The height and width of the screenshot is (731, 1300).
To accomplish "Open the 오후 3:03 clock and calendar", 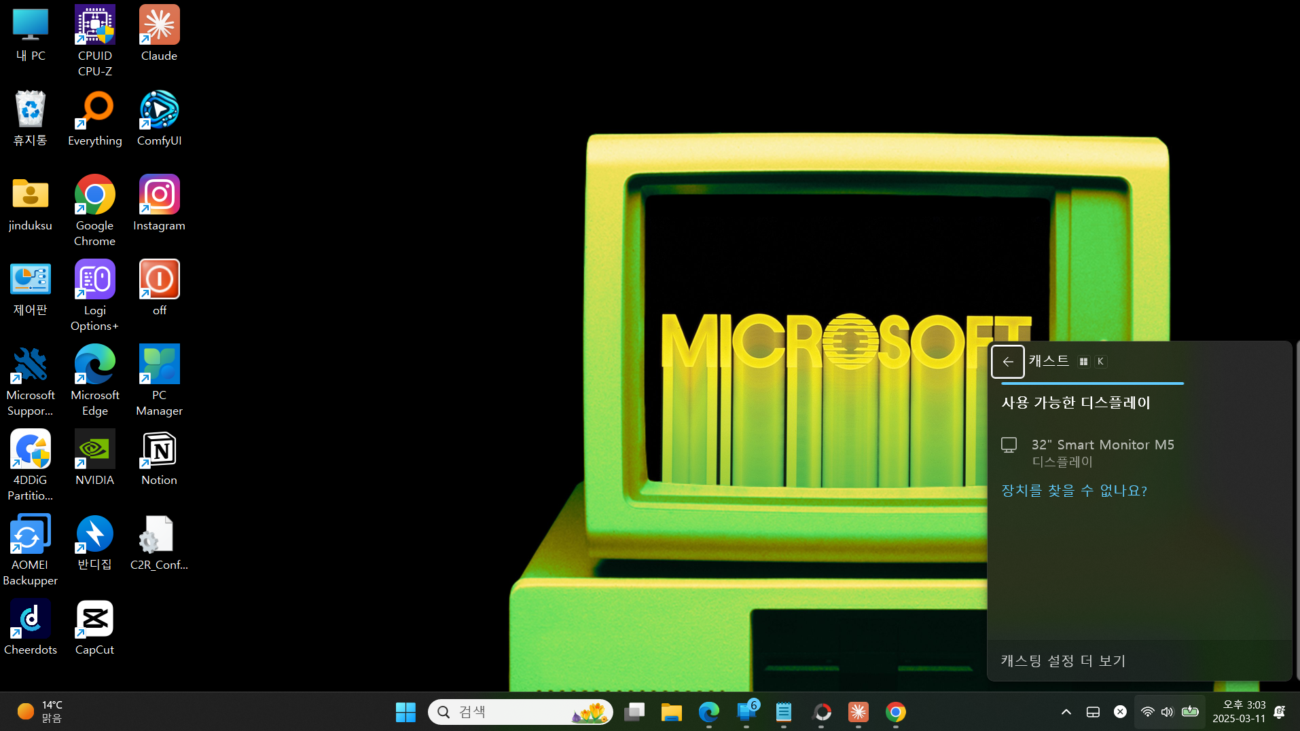I will click(x=1240, y=712).
